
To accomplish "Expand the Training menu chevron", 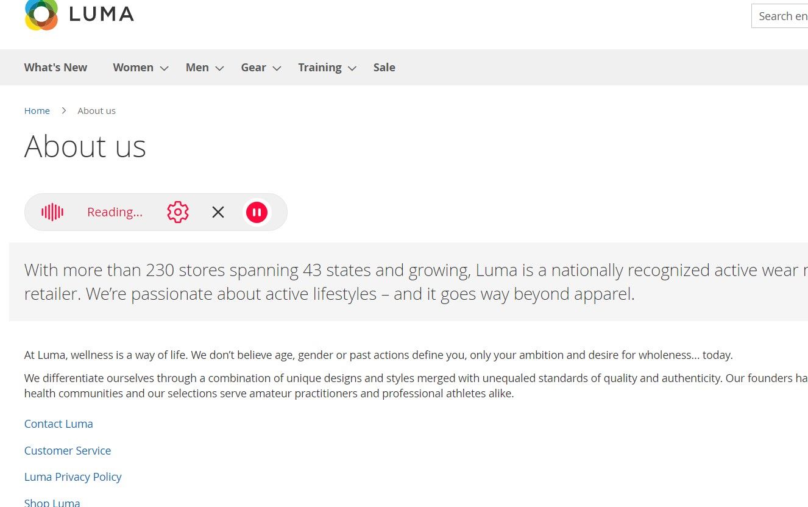I will coord(352,68).
